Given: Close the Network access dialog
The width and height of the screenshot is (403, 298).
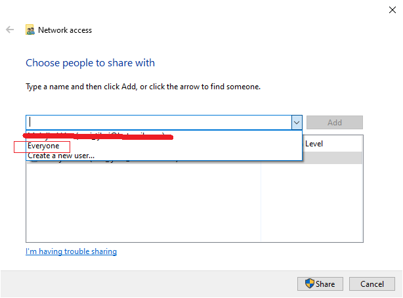Looking at the screenshot, I should click(392, 10).
